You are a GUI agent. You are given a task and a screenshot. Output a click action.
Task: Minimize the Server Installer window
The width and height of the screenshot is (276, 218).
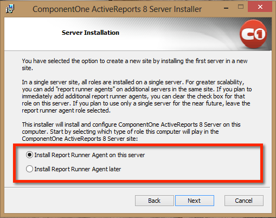(x=226, y=8)
